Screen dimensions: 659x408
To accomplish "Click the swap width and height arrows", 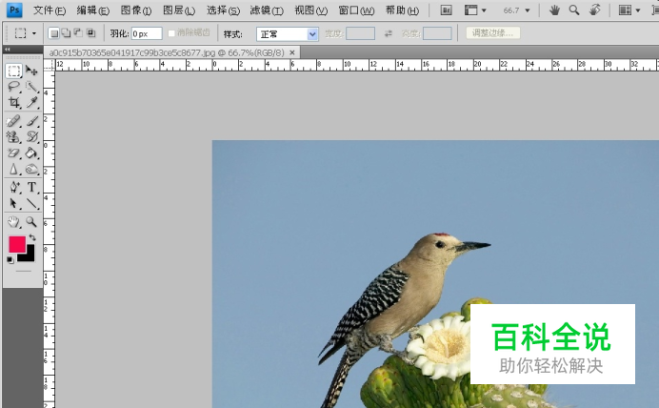I will click(x=388, y=33).
